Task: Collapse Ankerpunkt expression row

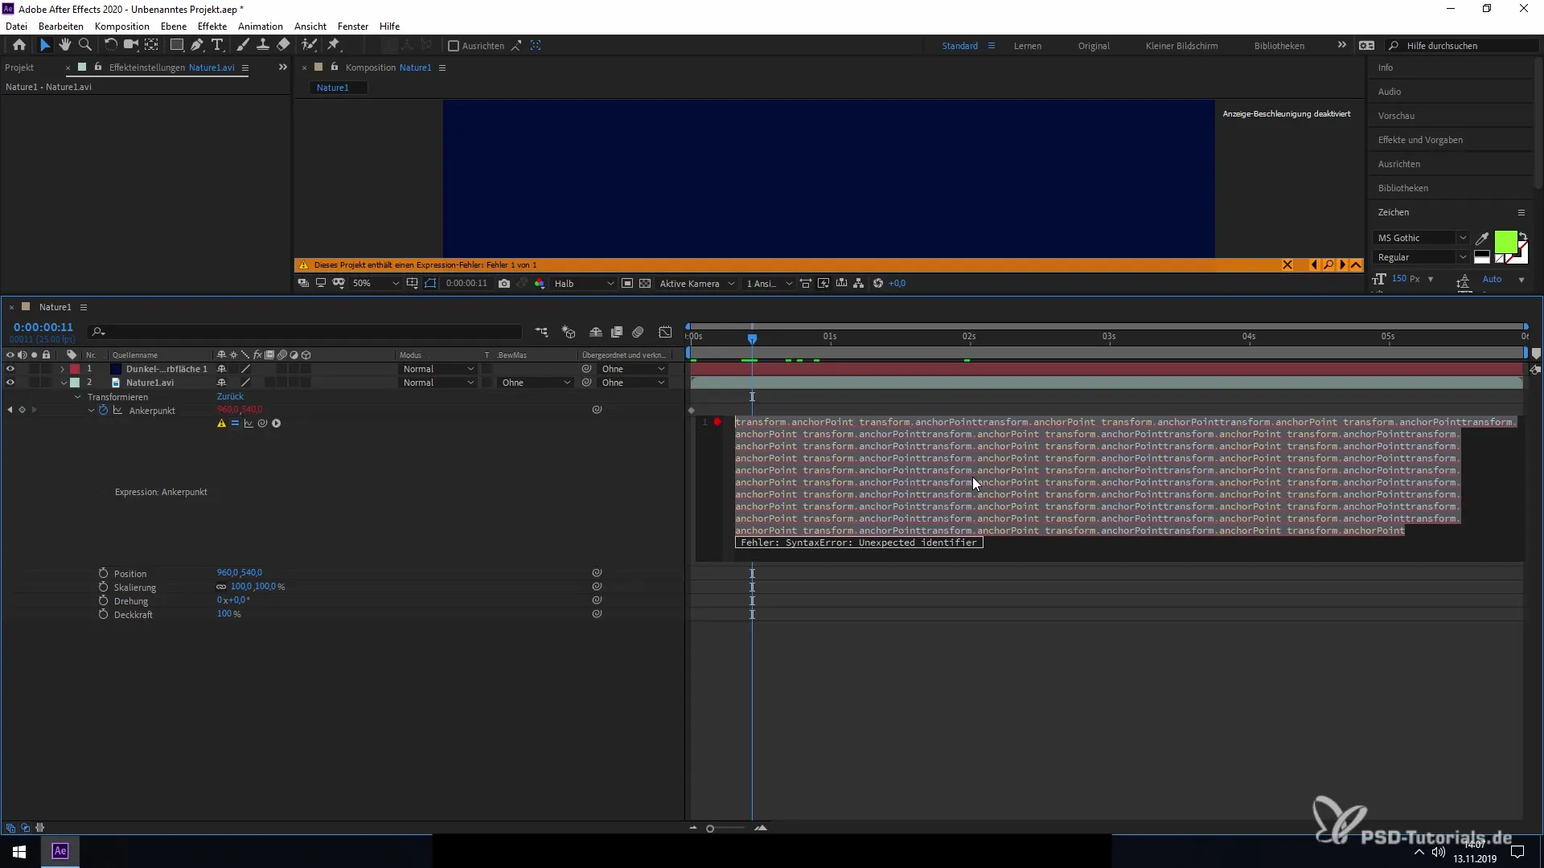Action: click(92, 411)
